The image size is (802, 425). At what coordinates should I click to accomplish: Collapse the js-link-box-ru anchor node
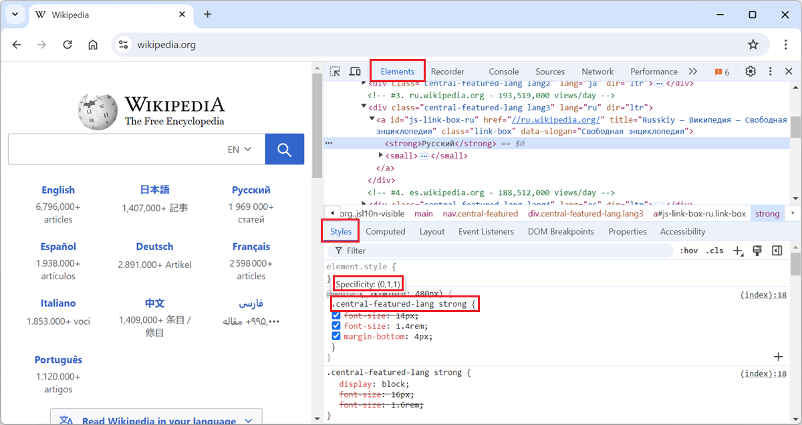[372, 120]
